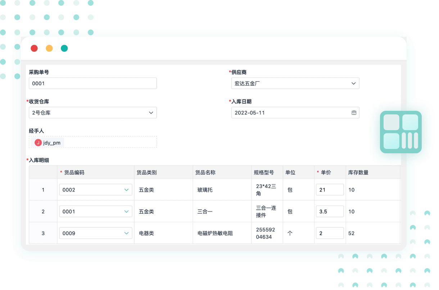Click the 25559204634 specification cell
439x290 pixels.
click(267, 233)
